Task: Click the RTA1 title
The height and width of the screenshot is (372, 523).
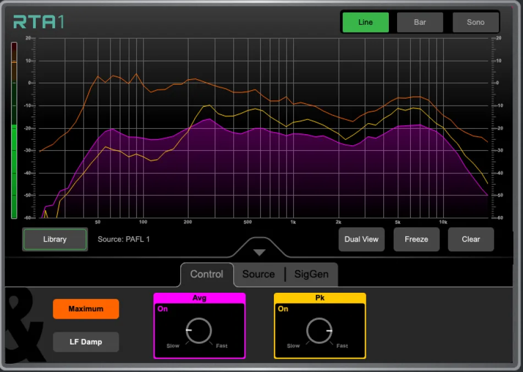Action: click(38, 22)
